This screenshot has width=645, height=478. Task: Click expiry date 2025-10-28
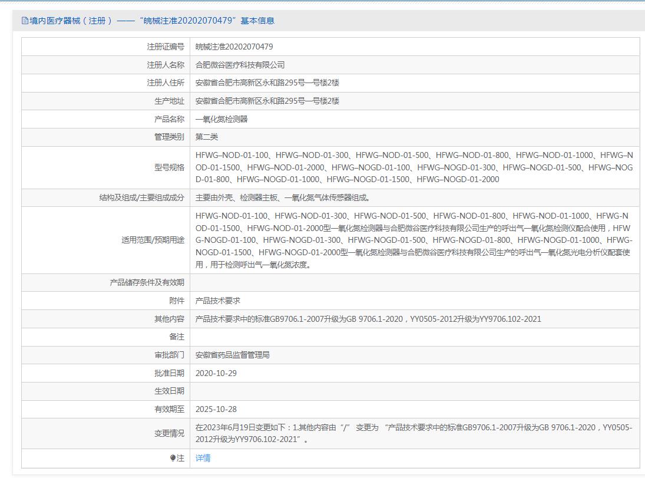pos(216,409)
